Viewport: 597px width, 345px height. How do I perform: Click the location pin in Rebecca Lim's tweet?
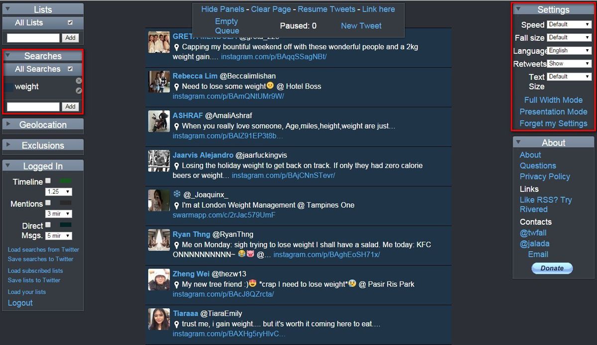176,86
